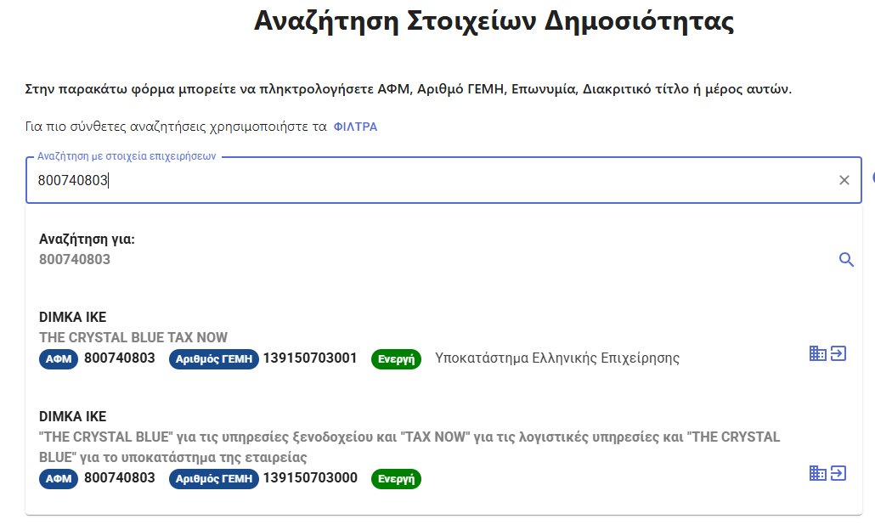Select the GEMH number 139150703001

coord(310,358)
